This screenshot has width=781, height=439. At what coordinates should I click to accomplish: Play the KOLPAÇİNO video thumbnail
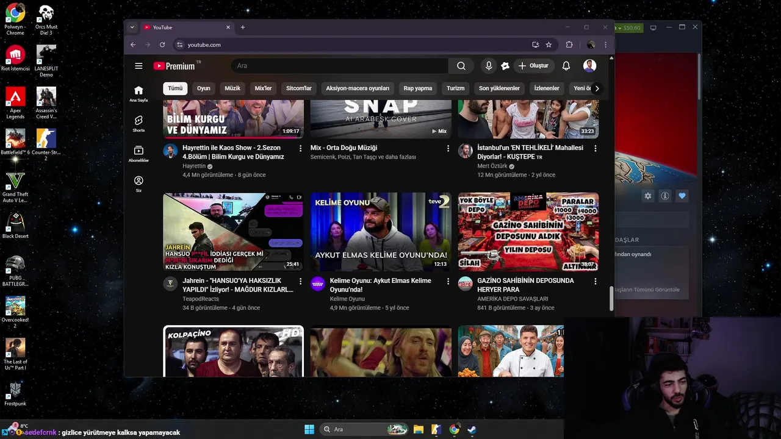tap(233, 351)
